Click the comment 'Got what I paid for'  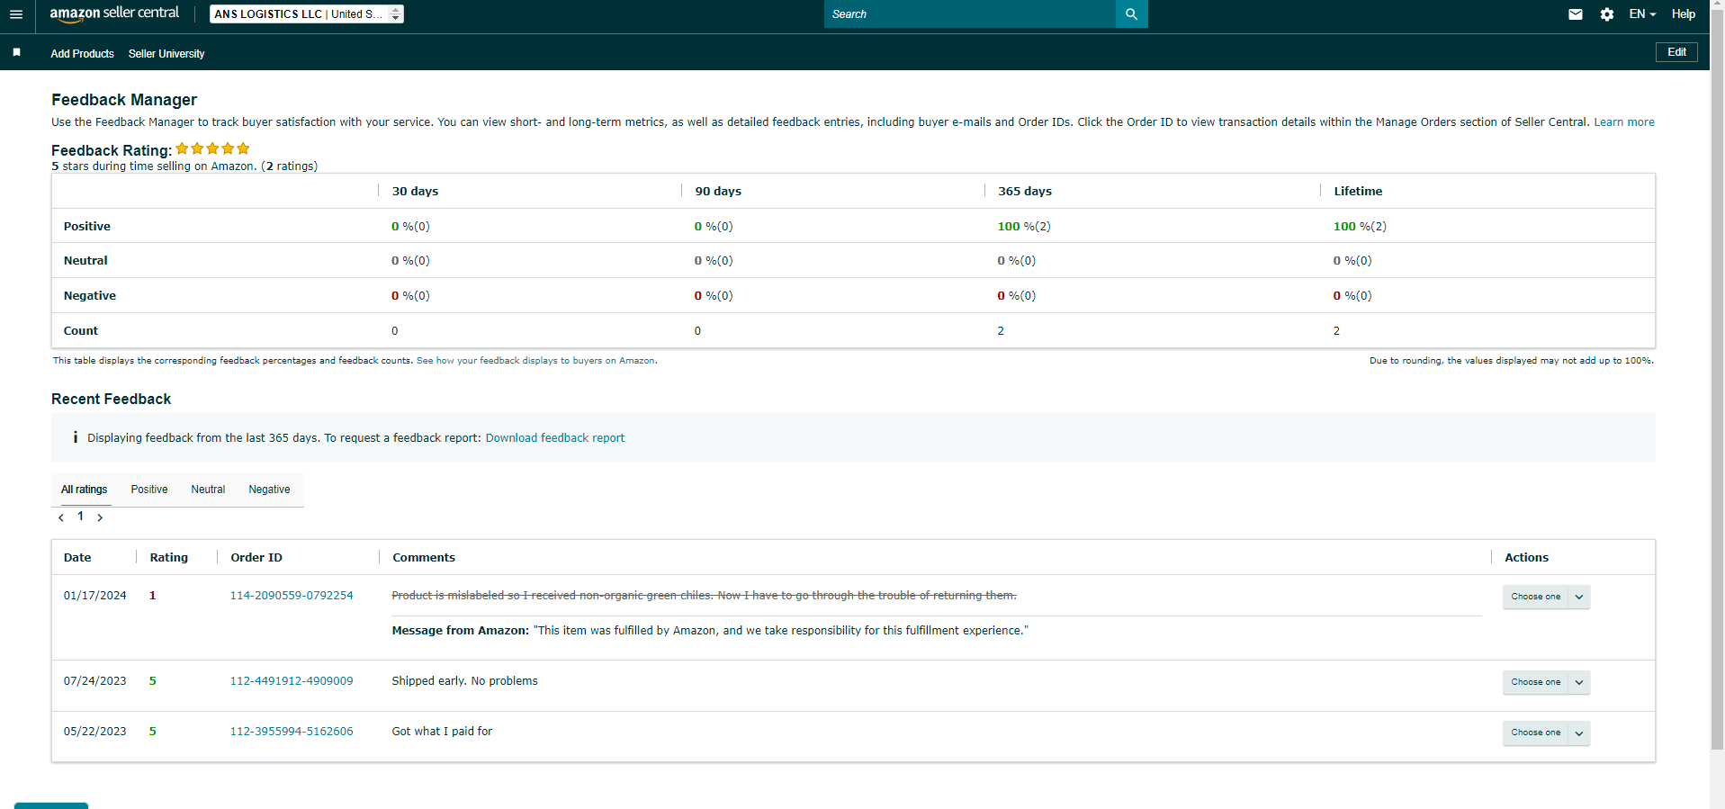tap(442, 732)
